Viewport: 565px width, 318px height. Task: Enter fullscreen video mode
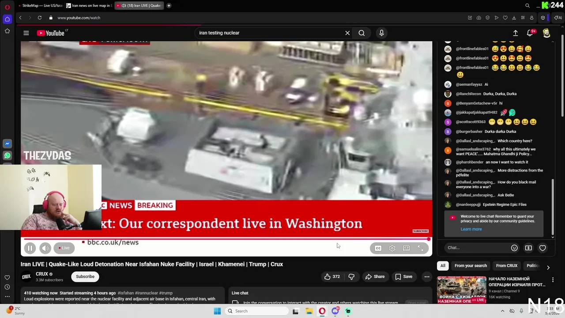tap(420, 248)
